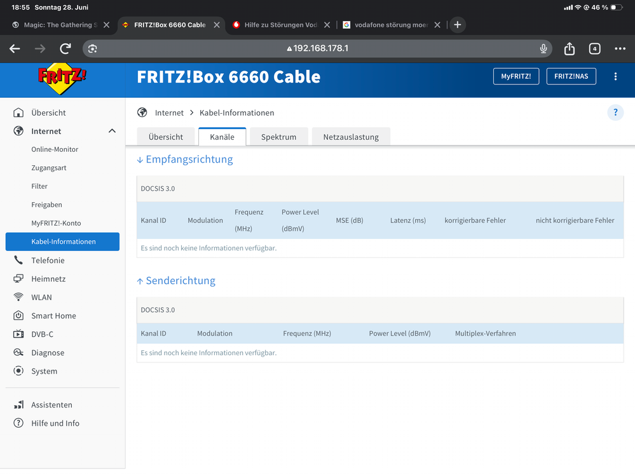This screenshot has width=635, height=476.
Task: Click the Multiplex-Verfahren column header
Action: tap(485, 333)
